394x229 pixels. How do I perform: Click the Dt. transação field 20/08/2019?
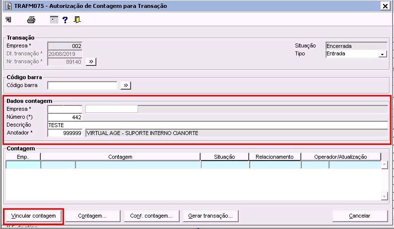coord(65,54)
